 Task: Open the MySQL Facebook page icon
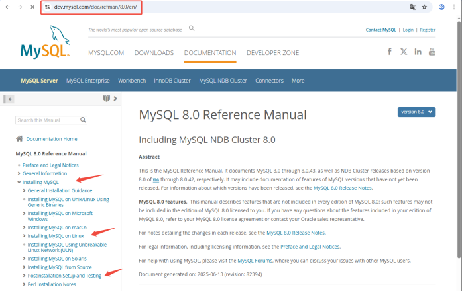(x=390, y=52)
